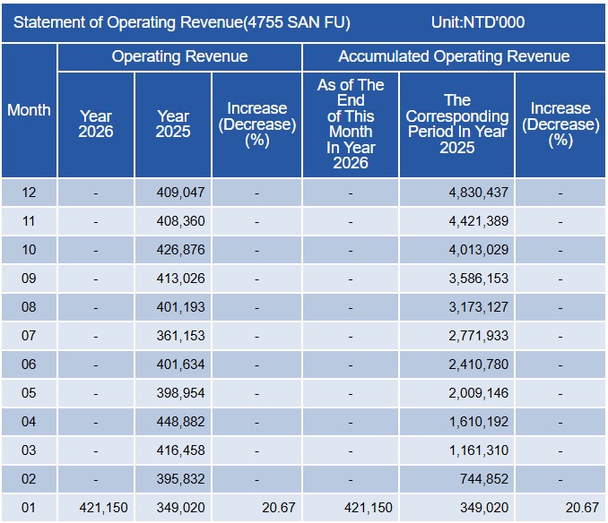The width and height of the screenshot is (608, 523).
Task: Select month 07 row label
Action: click(28, 336)
